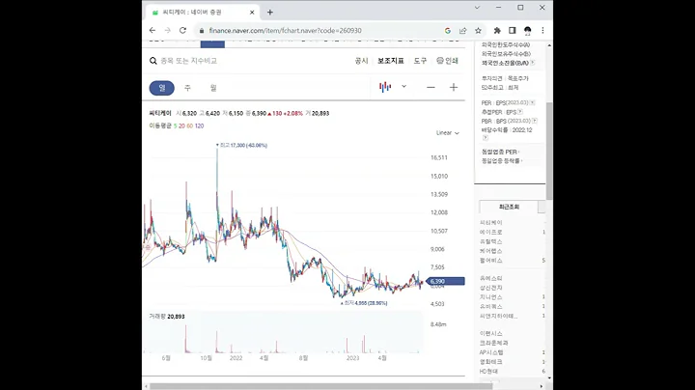Open the Chrome extensions puzzle icon
This screenshot has width=695, height=390.
coord(497,31)
